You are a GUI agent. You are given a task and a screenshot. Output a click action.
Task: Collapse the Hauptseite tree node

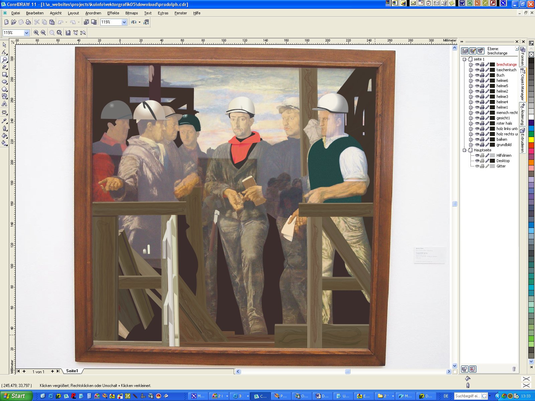pyautogui.click(x=464, y=150)
